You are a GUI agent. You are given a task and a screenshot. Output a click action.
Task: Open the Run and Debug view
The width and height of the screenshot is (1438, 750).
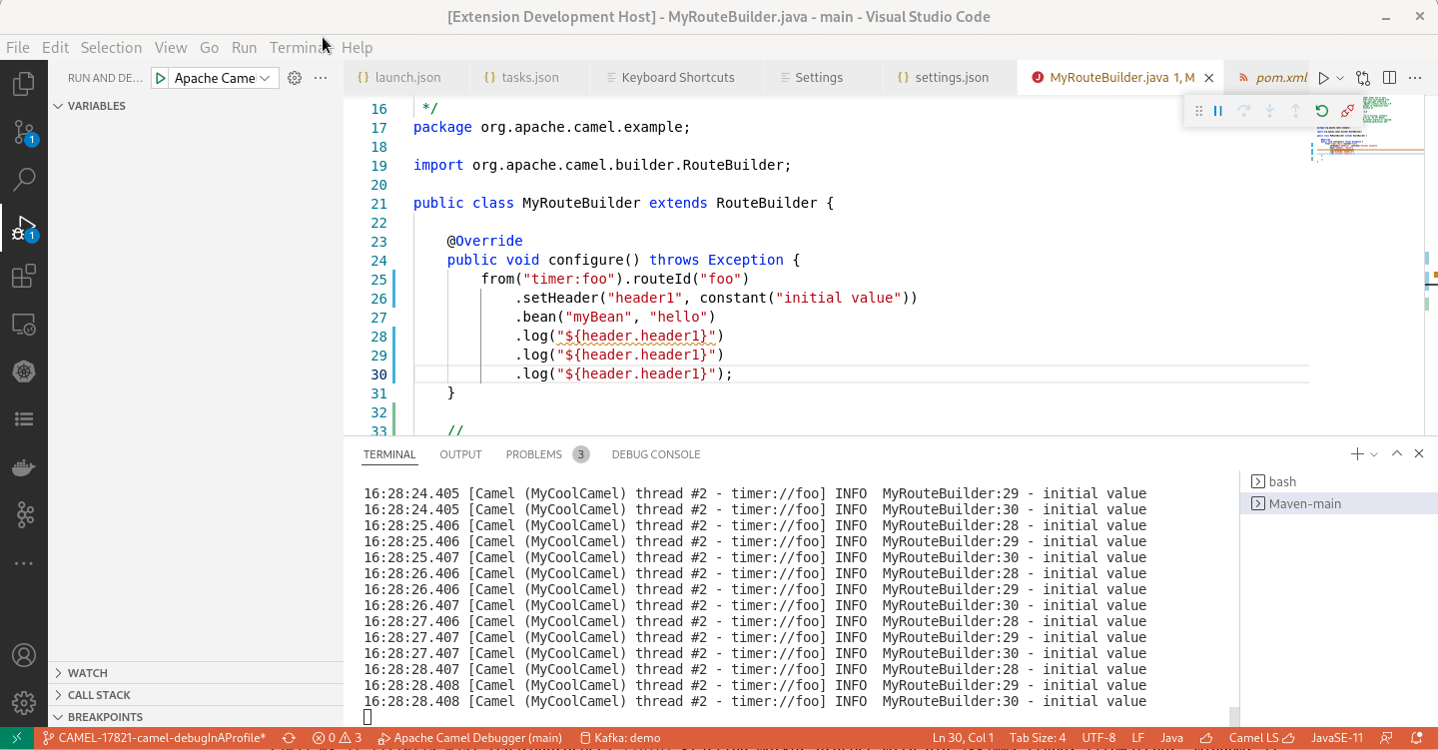(x=24, y=227)
